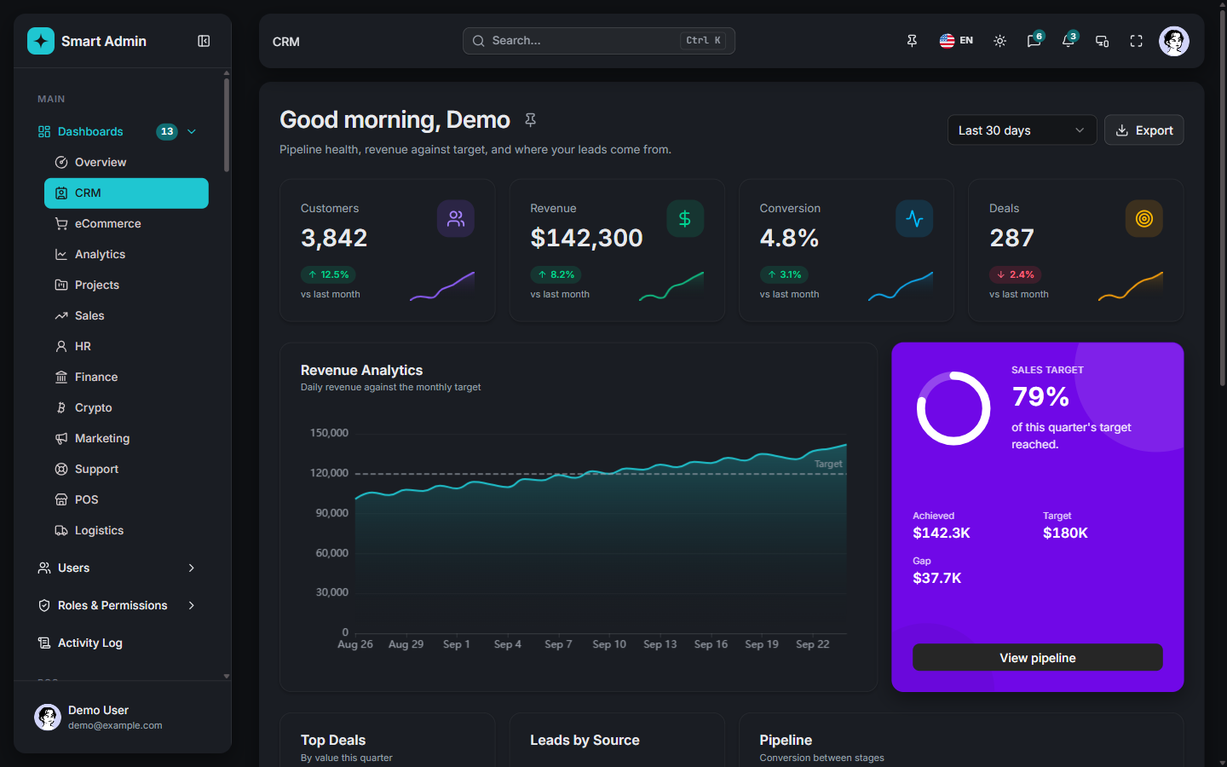The height and width of the screenshot is (767, 1227).
Task: Collapse the Dashboards menu chevron
Action: tap(192, 131)
